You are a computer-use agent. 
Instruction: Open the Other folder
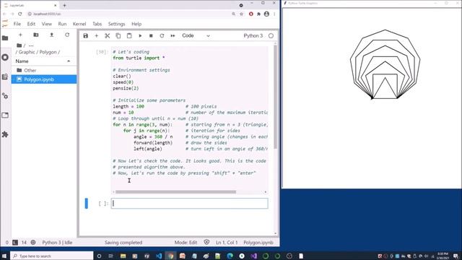click(x=43, y=70)
